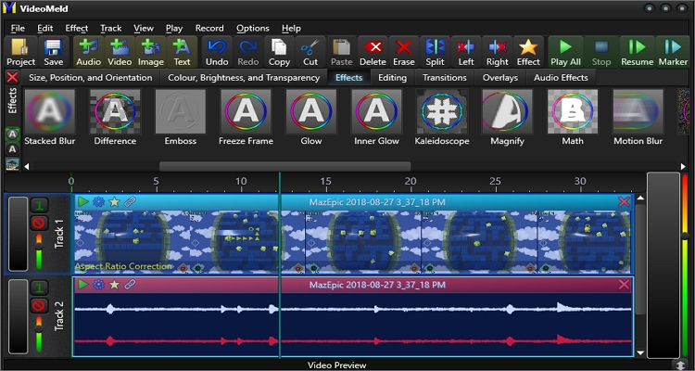The image size is (695, 371).
Task: Add a Video clip
Action: tap(120, 52)
